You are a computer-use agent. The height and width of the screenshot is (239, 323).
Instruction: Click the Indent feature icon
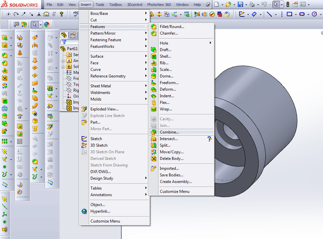154,96
